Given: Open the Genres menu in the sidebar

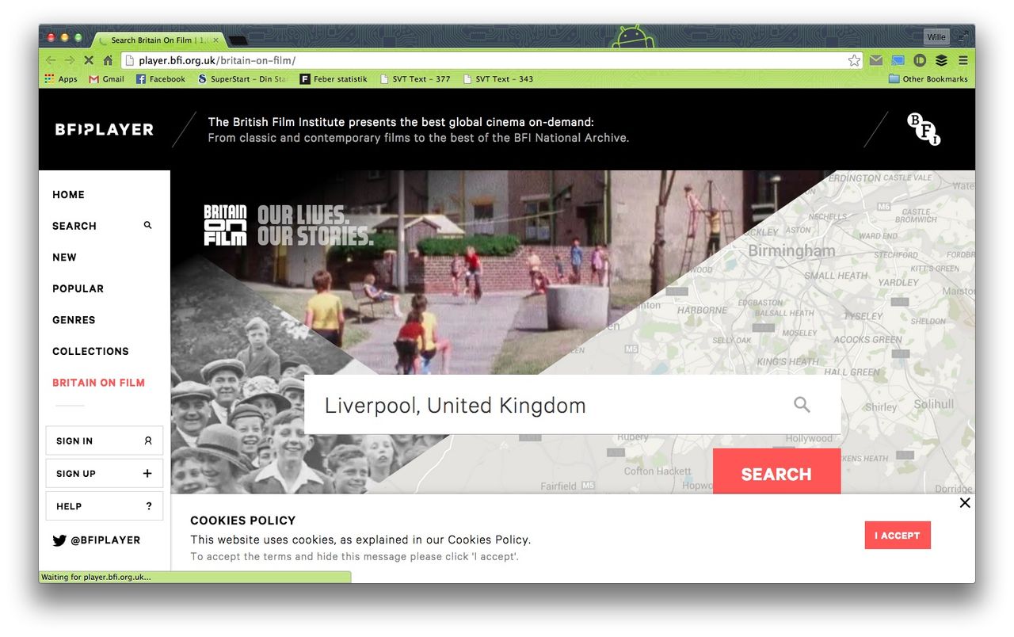Looking at the screenshot, I should [74, 320].
